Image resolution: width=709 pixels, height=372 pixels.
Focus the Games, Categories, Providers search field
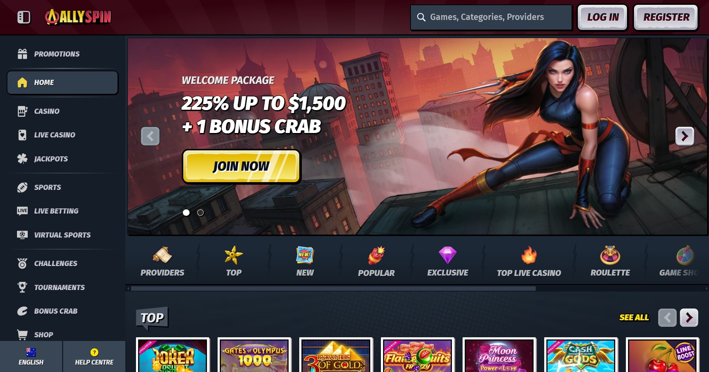click(x=491, y=17)
